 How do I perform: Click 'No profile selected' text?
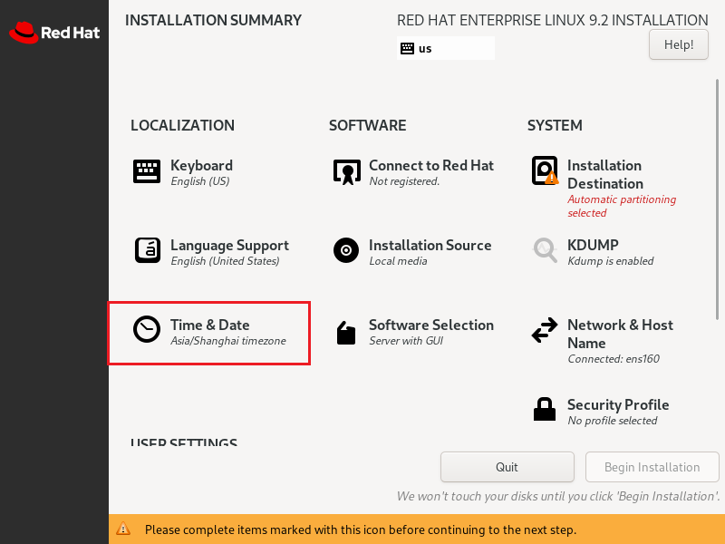(x=613, y=421)
